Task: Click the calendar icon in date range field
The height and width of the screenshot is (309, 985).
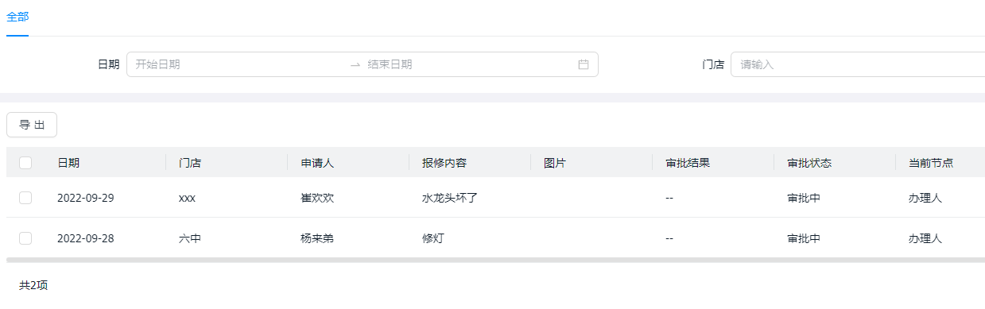Action: [584, 64]
